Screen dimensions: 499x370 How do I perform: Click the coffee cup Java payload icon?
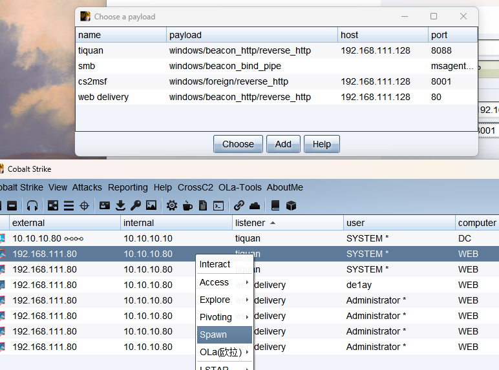(x=187, y=205)
